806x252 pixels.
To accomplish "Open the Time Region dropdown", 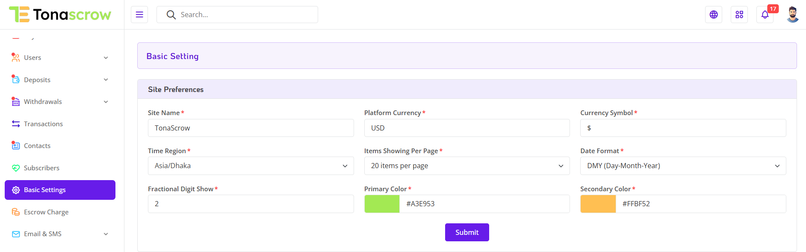I will [x=251, y=166].
